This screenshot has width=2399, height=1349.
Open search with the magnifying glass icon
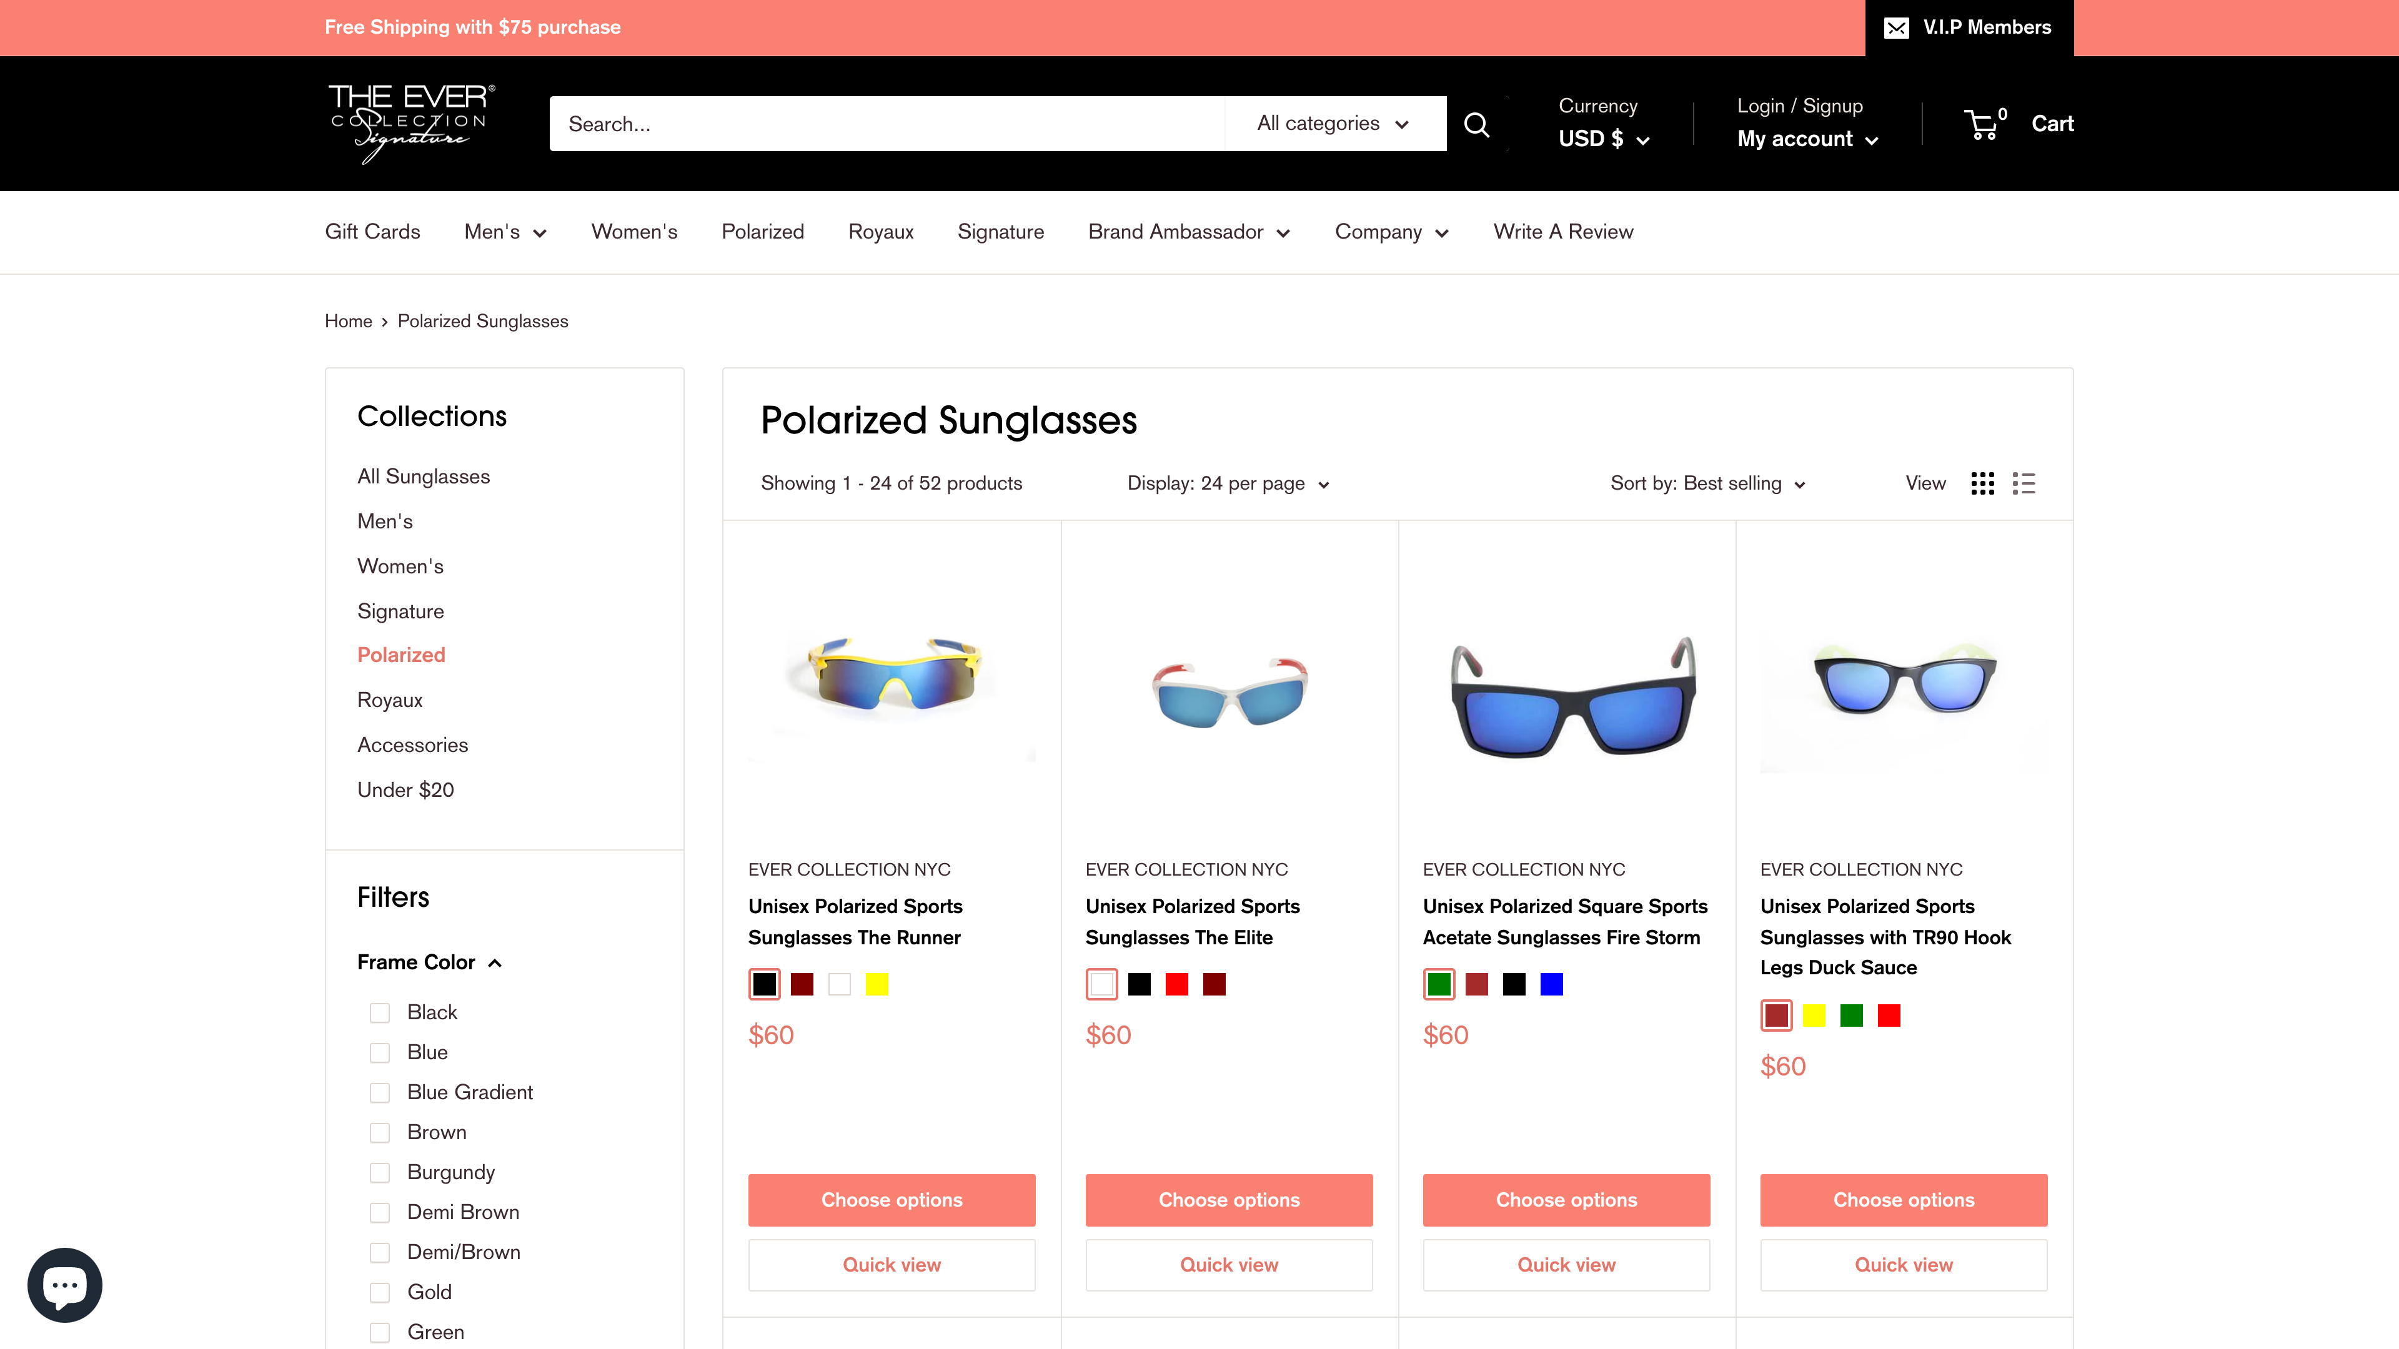[x=1477, y=123]
